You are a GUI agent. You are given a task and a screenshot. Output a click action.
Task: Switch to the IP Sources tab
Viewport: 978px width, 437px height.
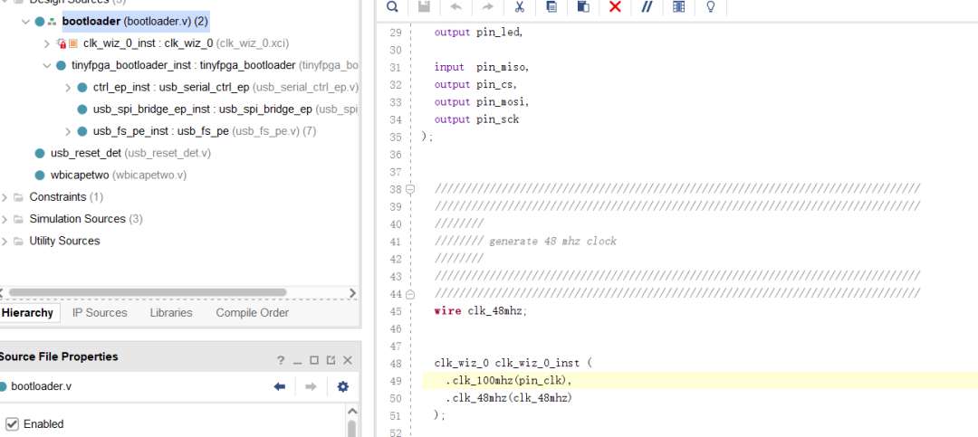100,313
